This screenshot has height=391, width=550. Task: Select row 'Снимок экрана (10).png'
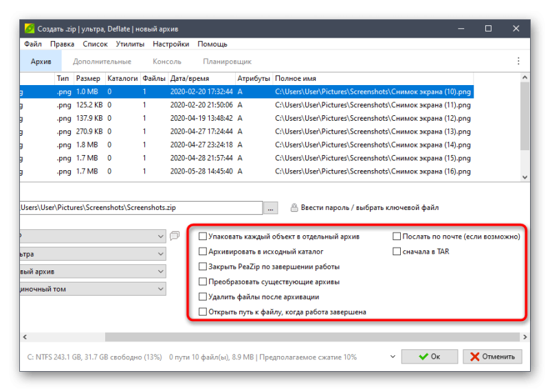click(x=247, y=92)
